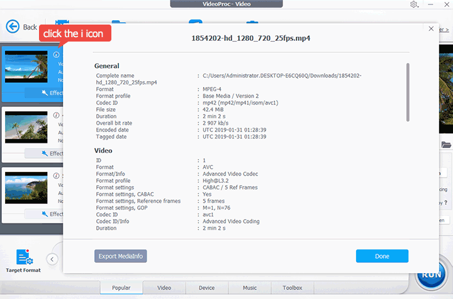453x299 pixels.
Task: Select the third coastline video thumbnail
Action: click(26, 188)
